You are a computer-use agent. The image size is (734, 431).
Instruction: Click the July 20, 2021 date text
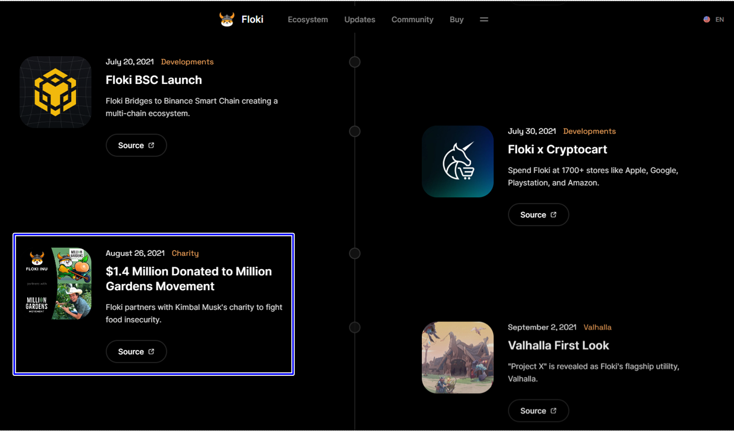(x=130, y=62)
